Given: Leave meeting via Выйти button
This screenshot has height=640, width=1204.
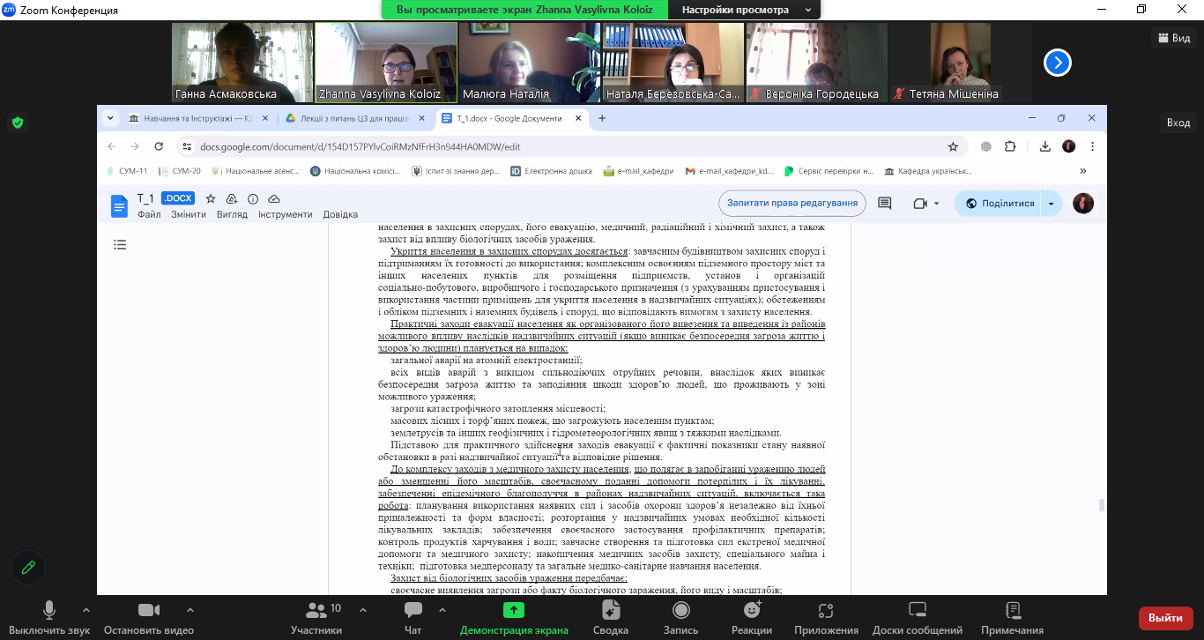Looking at the screenshot, I should pos(1165,619).
